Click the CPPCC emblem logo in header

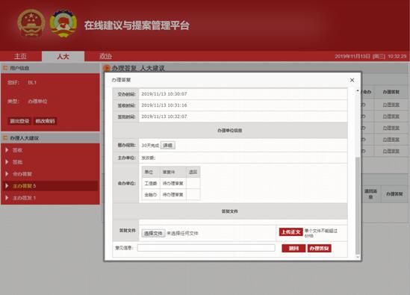click(63, 23)
